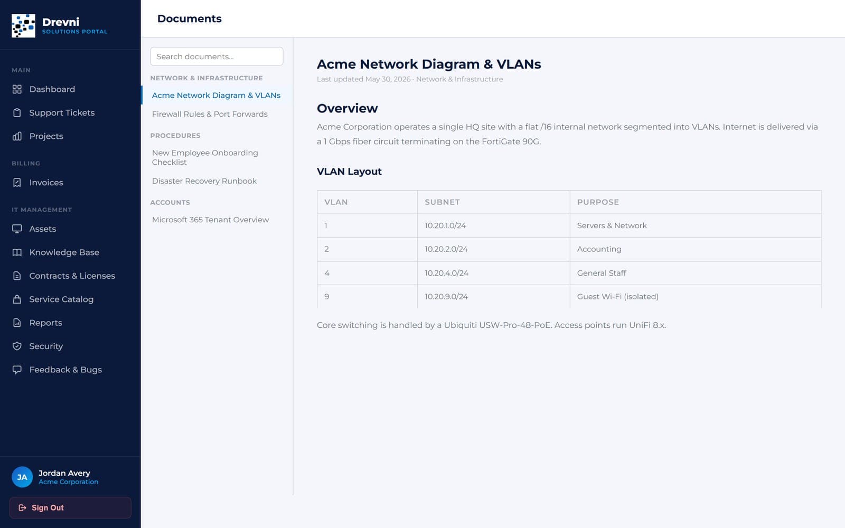Click the Assets monitor icon
Screen dimensions: 845x528
tap(17, 229)
